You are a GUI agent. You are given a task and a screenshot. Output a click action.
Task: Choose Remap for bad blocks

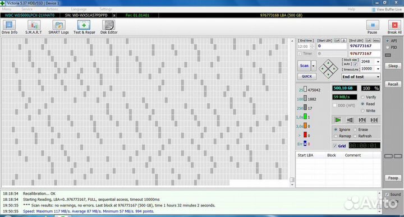pyautogui.click(x=336, y=136)
